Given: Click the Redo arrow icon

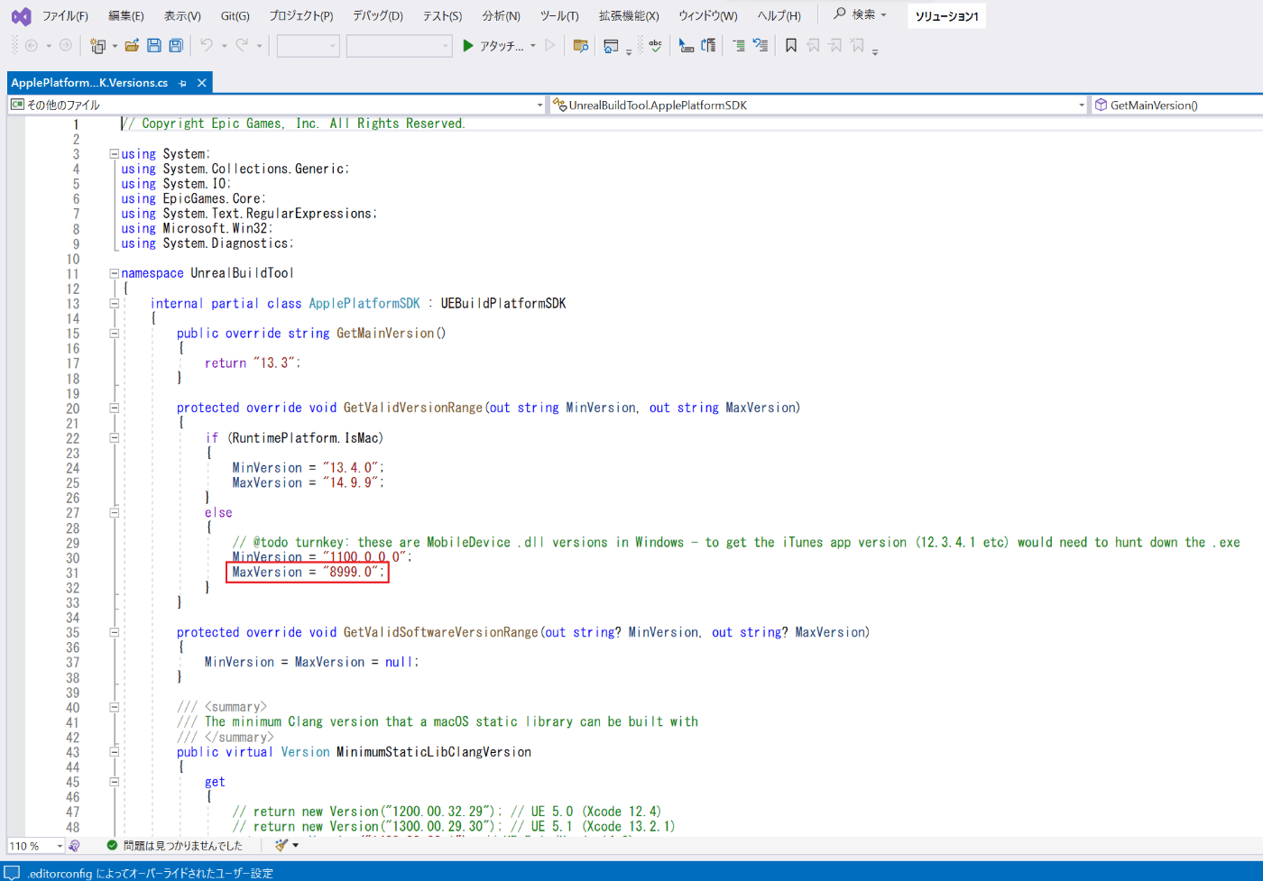Looking at the screenshot, I should click(242, 45).
